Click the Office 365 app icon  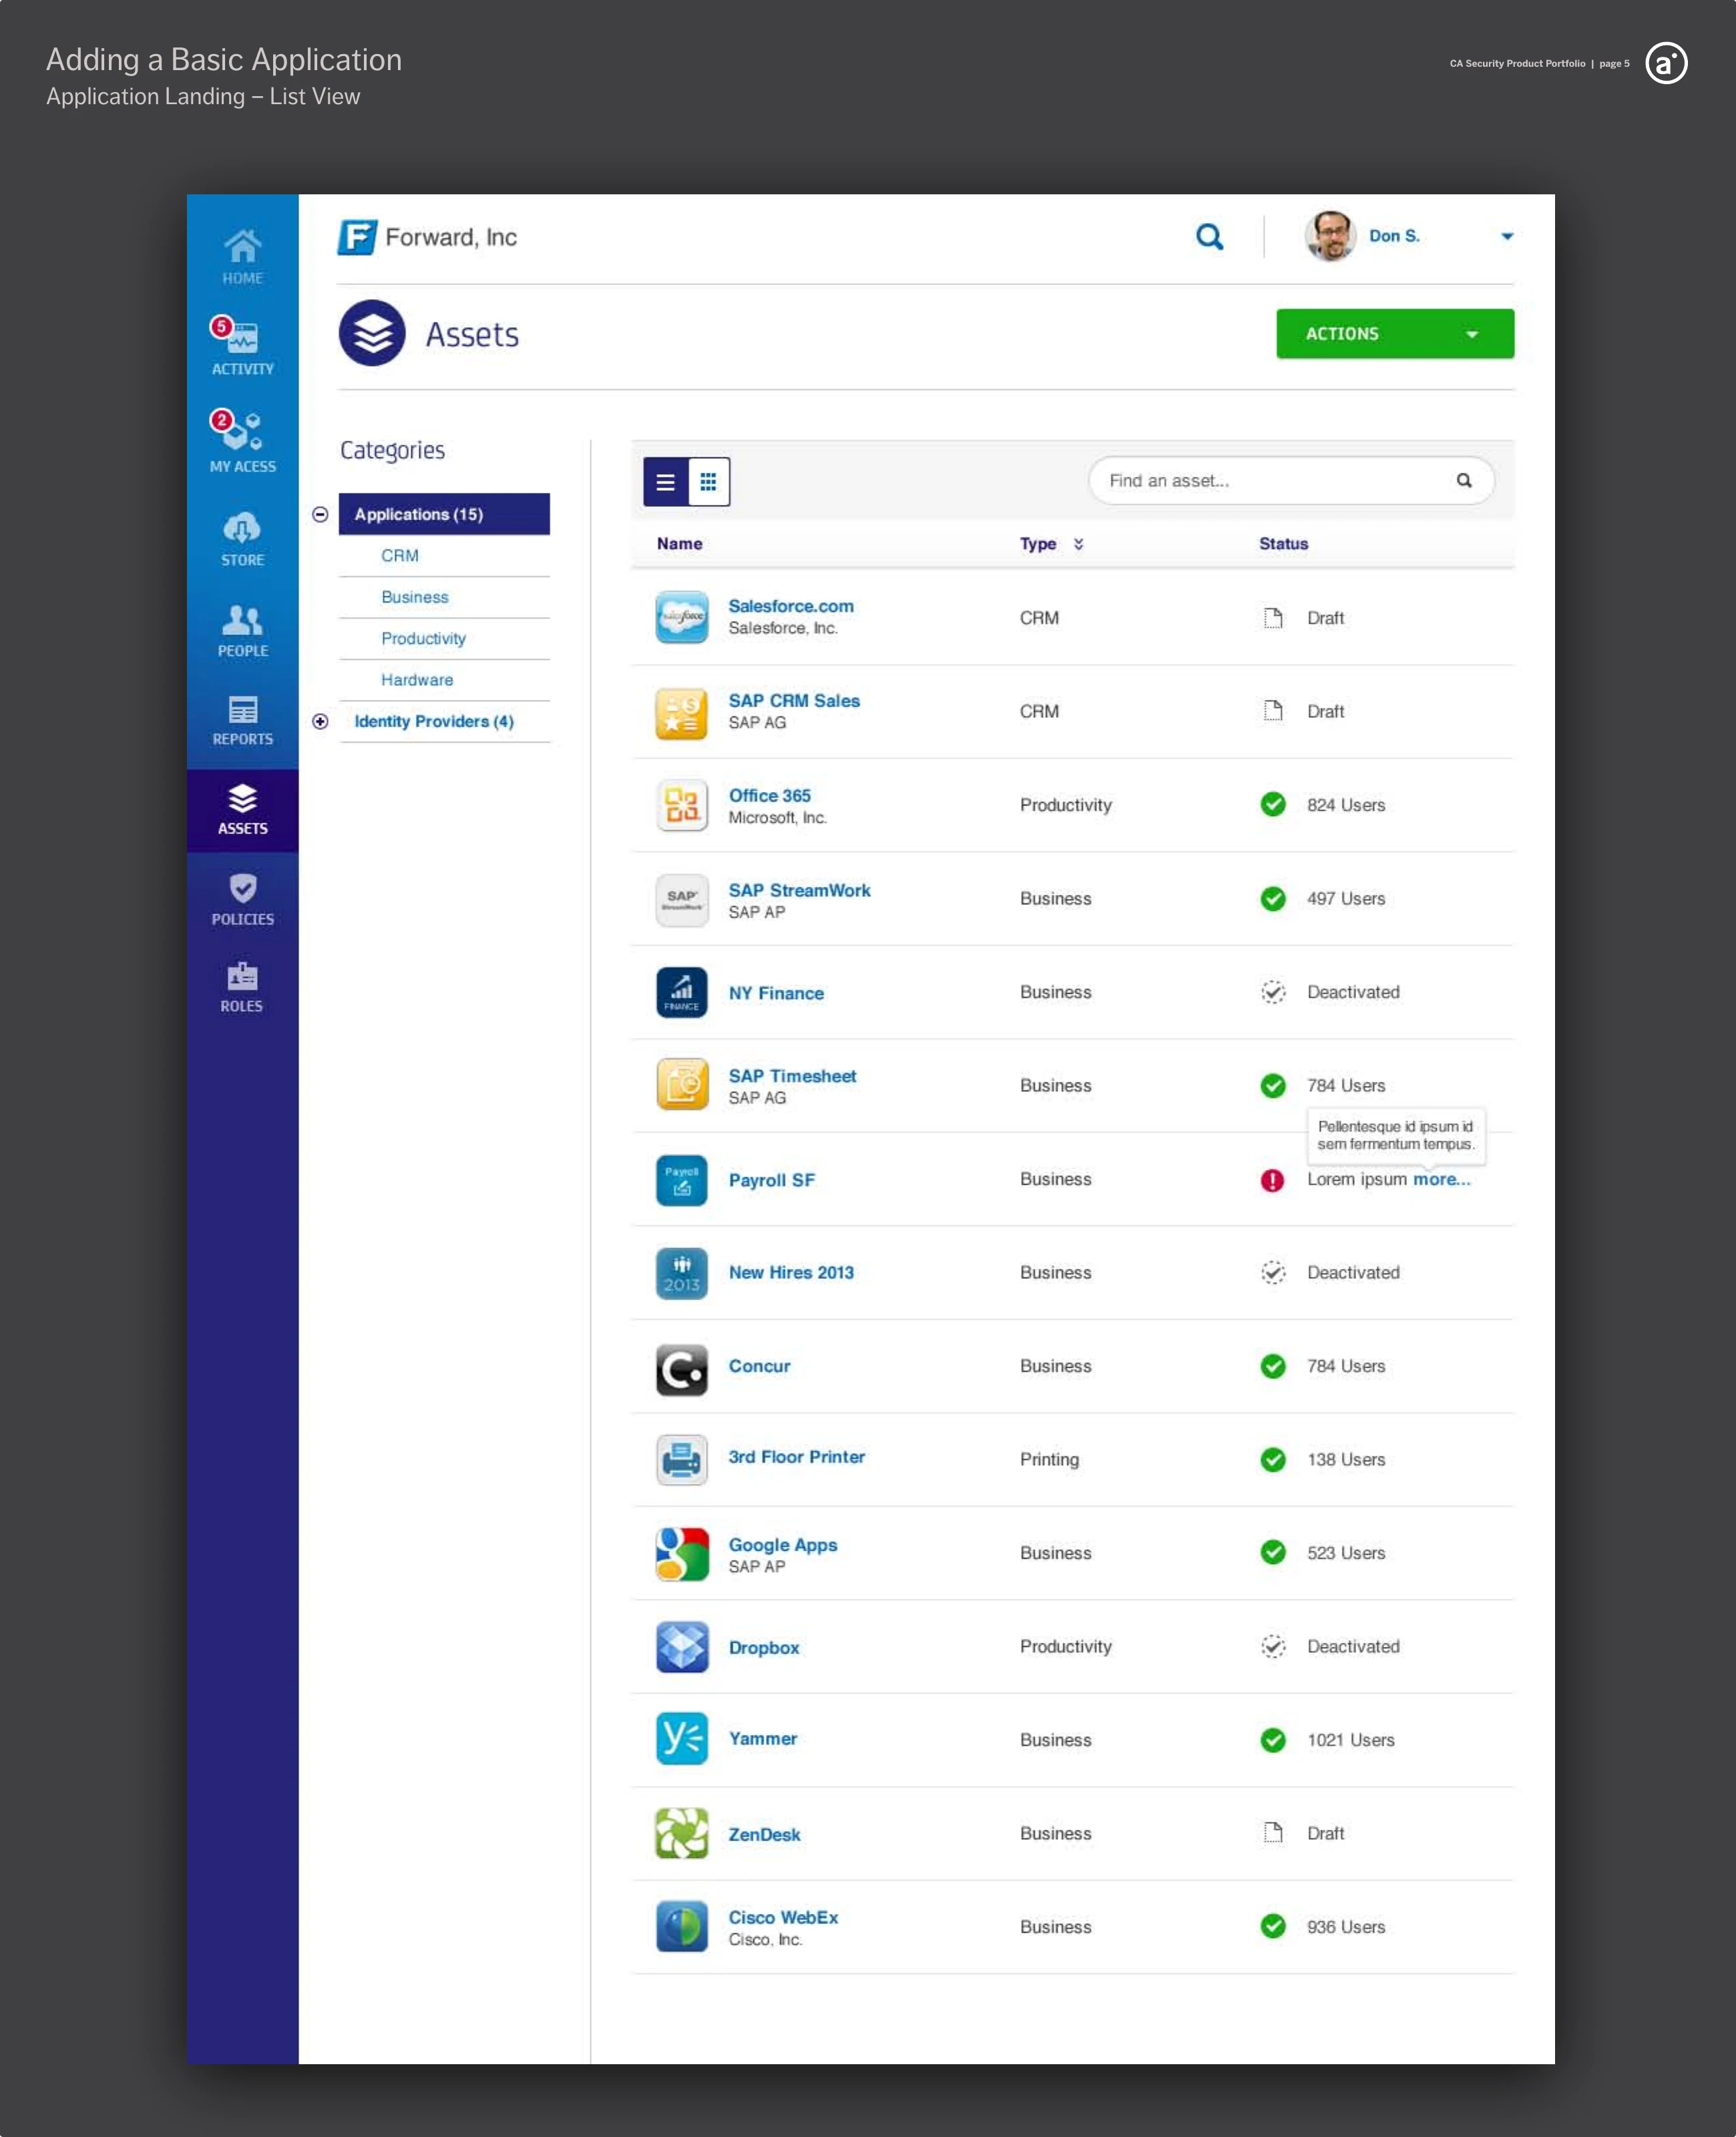(x=681, y=805)
